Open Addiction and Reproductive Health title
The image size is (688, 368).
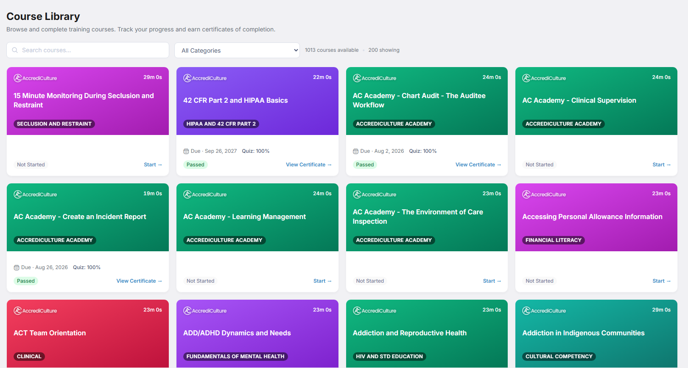coord(410,333)
